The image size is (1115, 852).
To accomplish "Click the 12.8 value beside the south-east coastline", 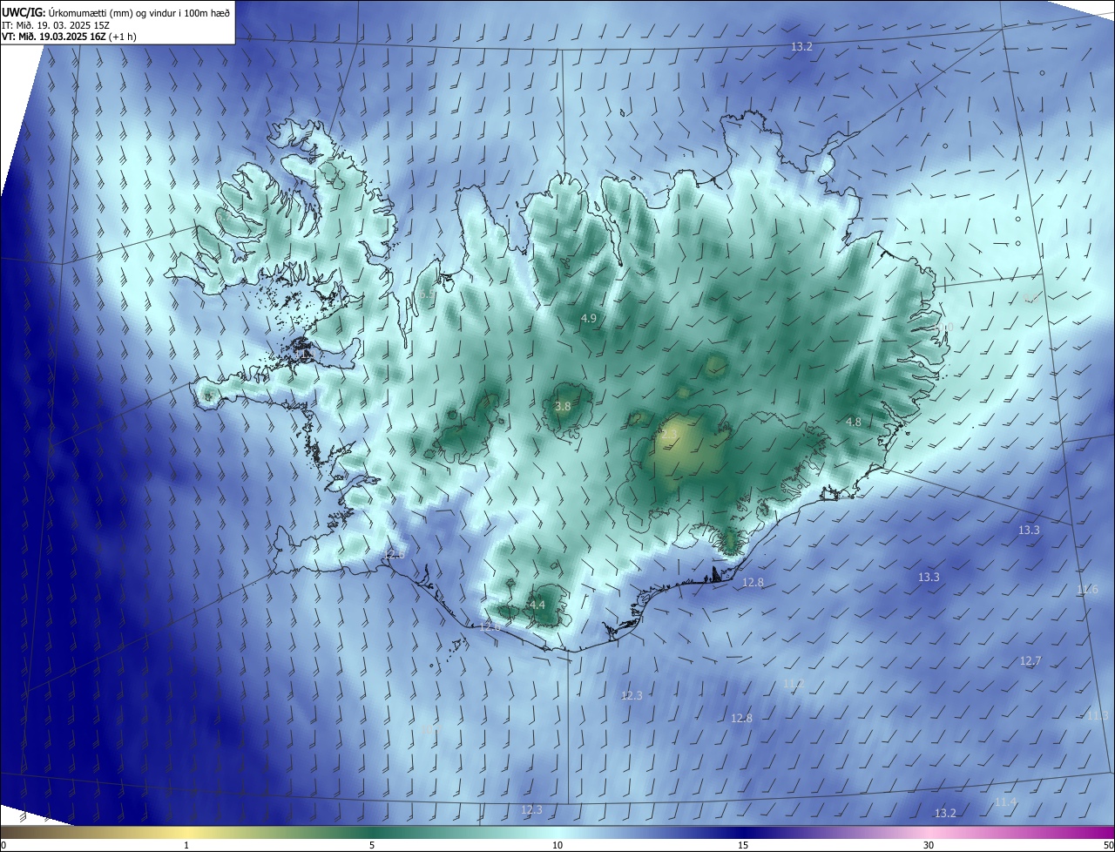I will click(753, 583).
